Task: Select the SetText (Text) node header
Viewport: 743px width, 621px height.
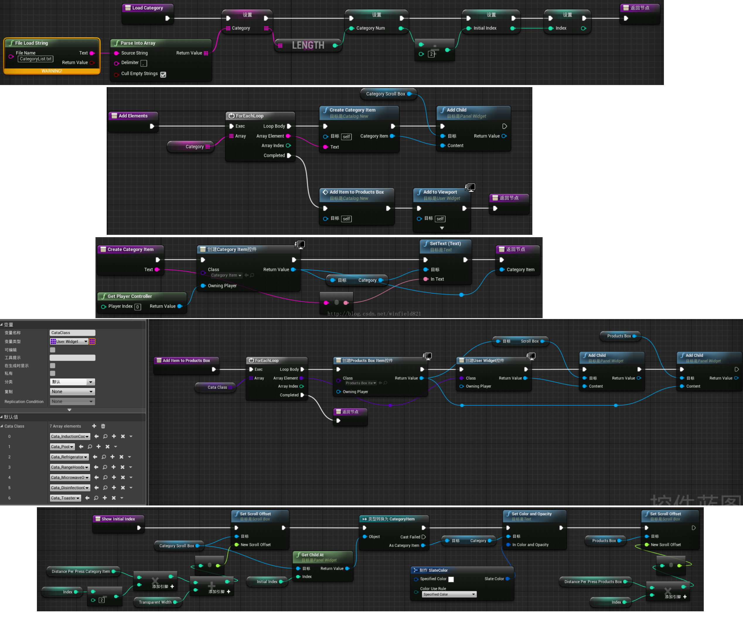Action: 445,246
